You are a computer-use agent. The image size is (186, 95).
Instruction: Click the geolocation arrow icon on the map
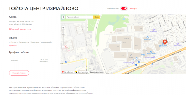point(63,17)
